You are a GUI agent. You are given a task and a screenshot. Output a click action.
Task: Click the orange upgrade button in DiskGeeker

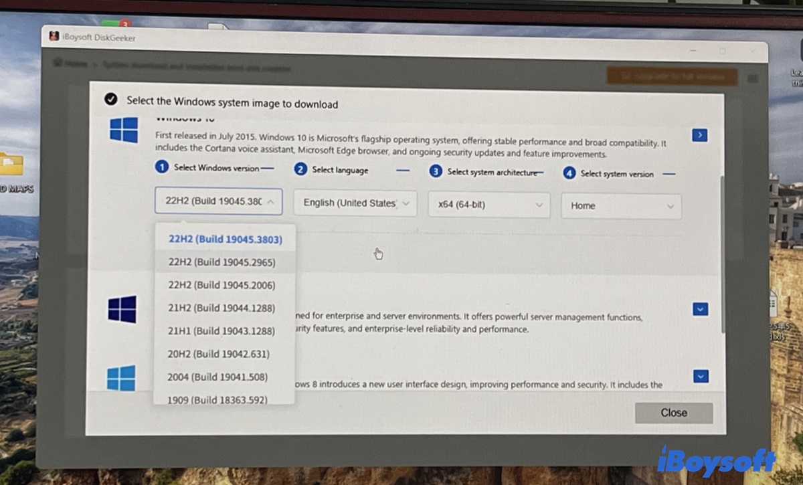pos(672,76)
